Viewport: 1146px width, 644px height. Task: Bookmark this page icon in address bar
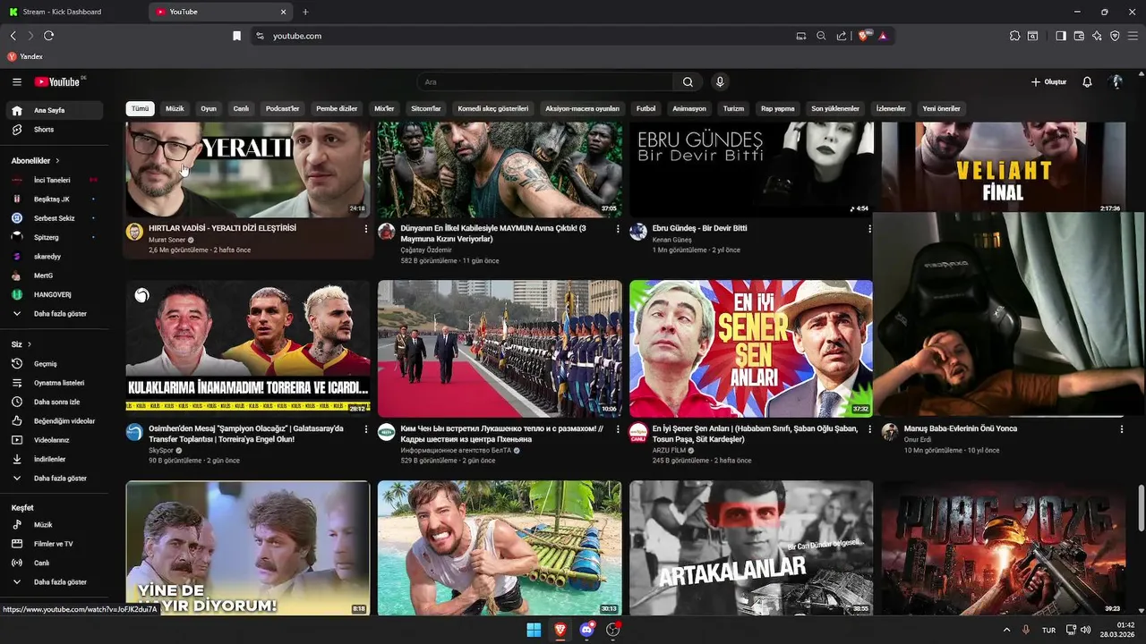[x=236, y=36]
